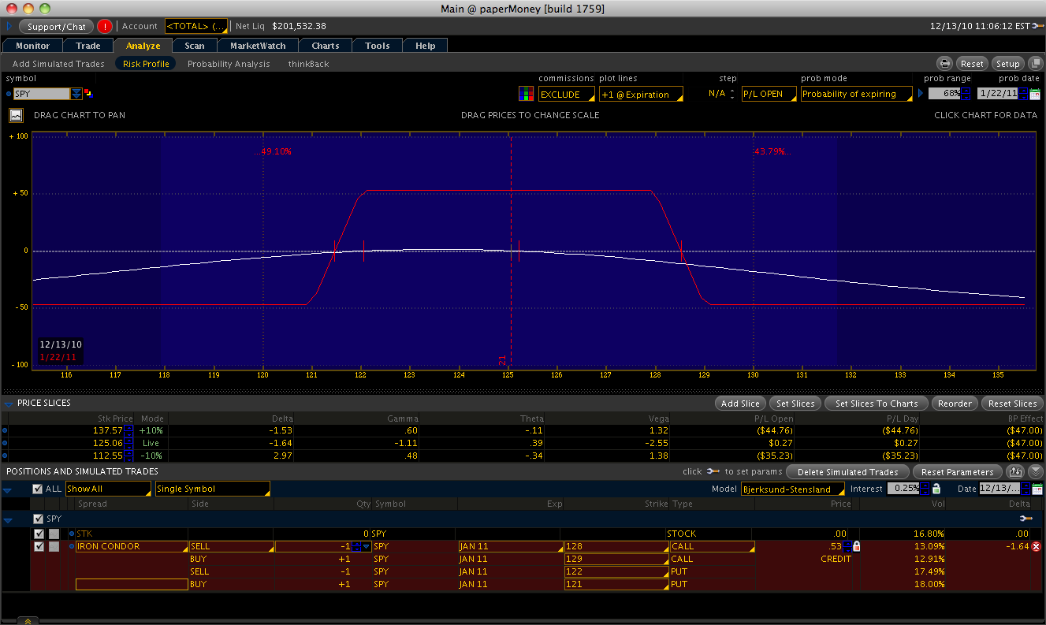The width and height of the screenshot is (1046, 625).
Task: Click the 137.57 stock price stepper
Action: pos(129,430)
